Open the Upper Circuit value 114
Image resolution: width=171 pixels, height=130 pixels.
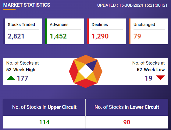click(44, 122)
